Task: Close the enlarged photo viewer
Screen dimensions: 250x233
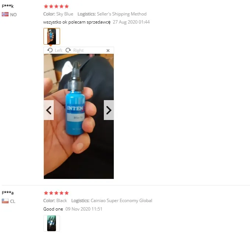Action: coord(108,50)
